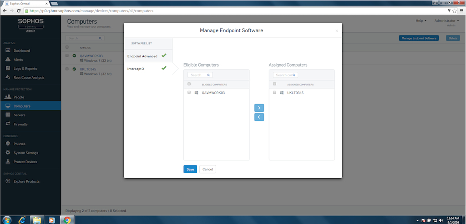466x224 pixels.
Task: Click the green check next to Endpoint Advanced
Action: [164, 55]
